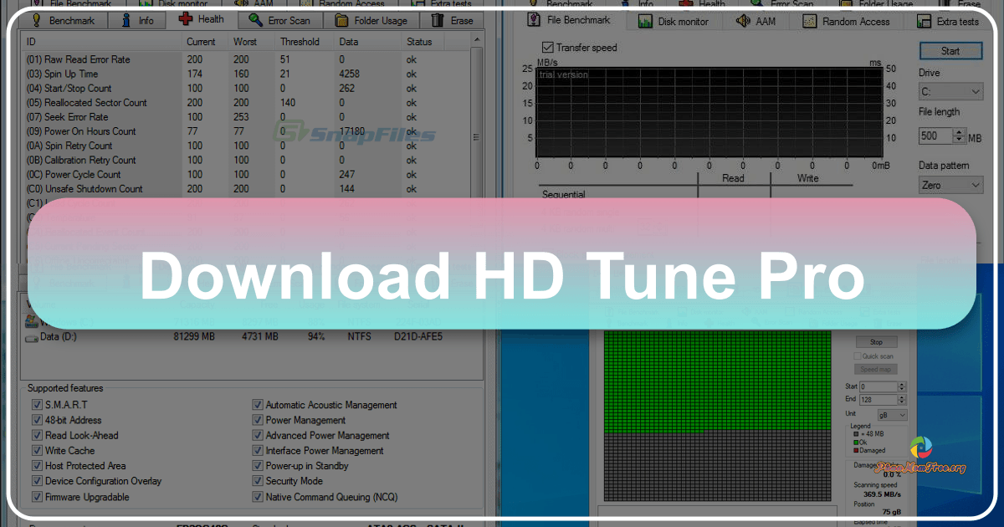This screenshot has height=527, width=1004.
Task: Click the Stop button
Action: click(x=876, y=341)
